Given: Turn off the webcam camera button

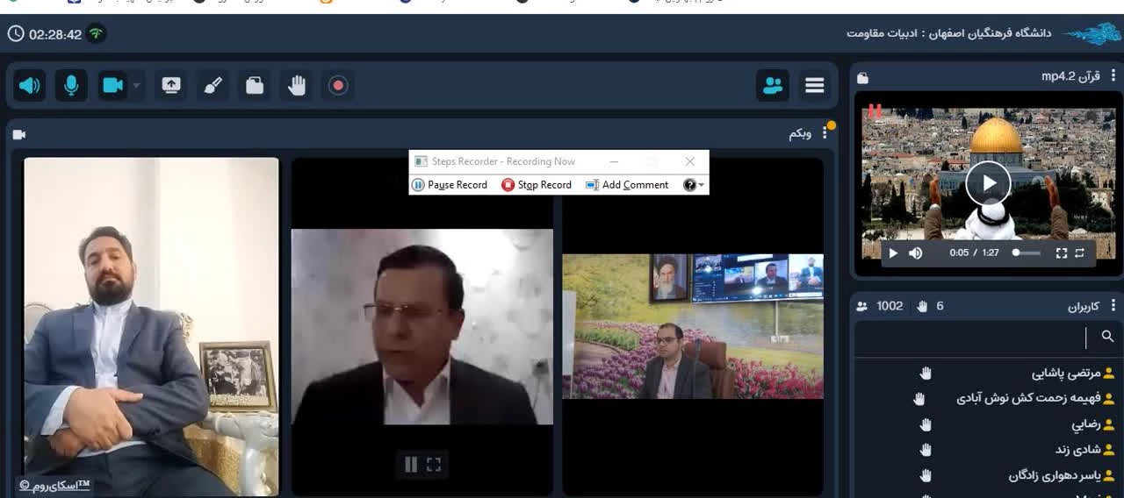Looking at the screenshot, I should click(113, 85).
